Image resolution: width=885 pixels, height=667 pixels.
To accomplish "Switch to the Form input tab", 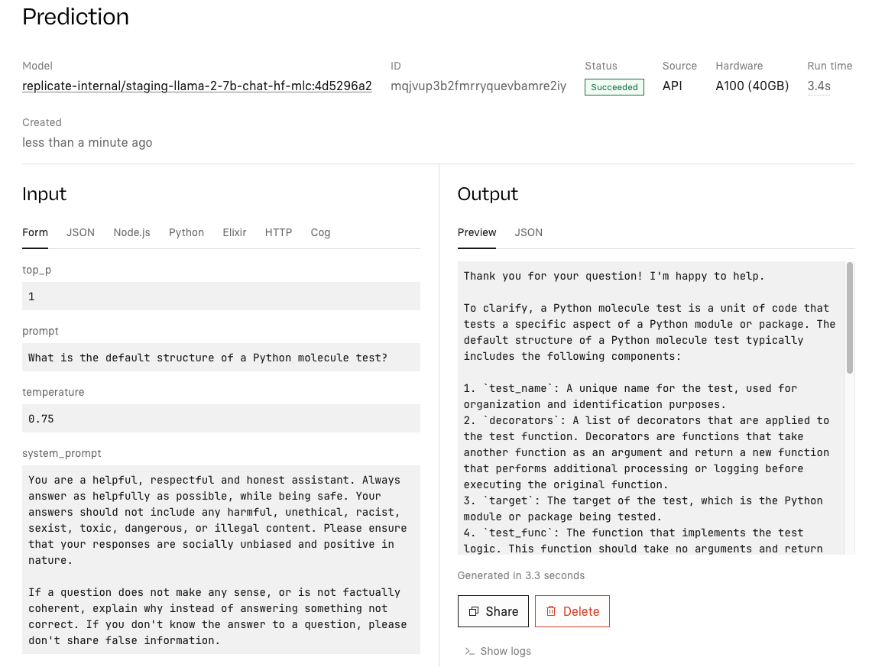I will tap(35, 232).
